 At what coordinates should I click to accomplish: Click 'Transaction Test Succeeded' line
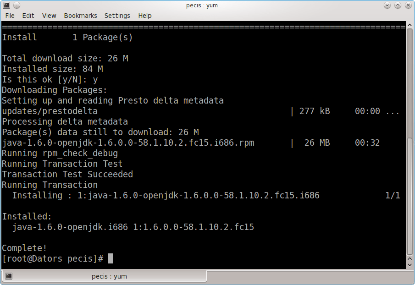coord(67,174)
